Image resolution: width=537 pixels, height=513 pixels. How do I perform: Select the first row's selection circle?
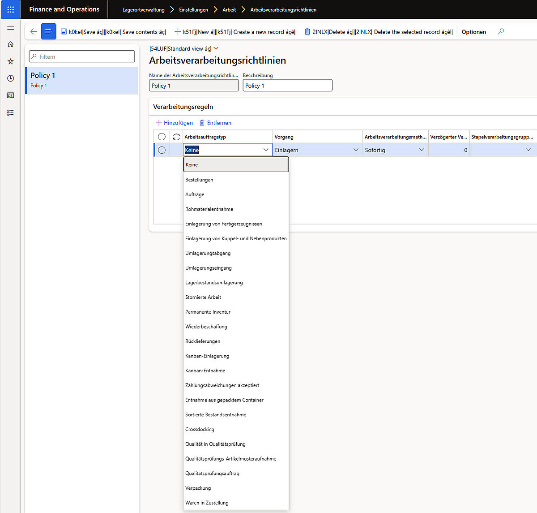click(x=162, y=150)
